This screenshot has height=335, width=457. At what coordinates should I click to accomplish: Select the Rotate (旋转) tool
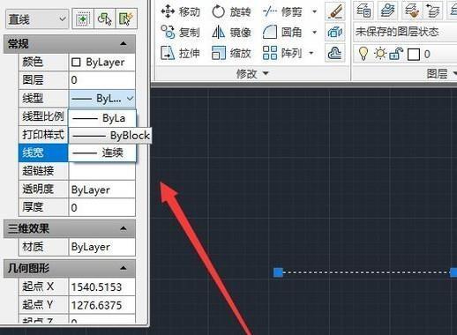(x=231, y=12)
